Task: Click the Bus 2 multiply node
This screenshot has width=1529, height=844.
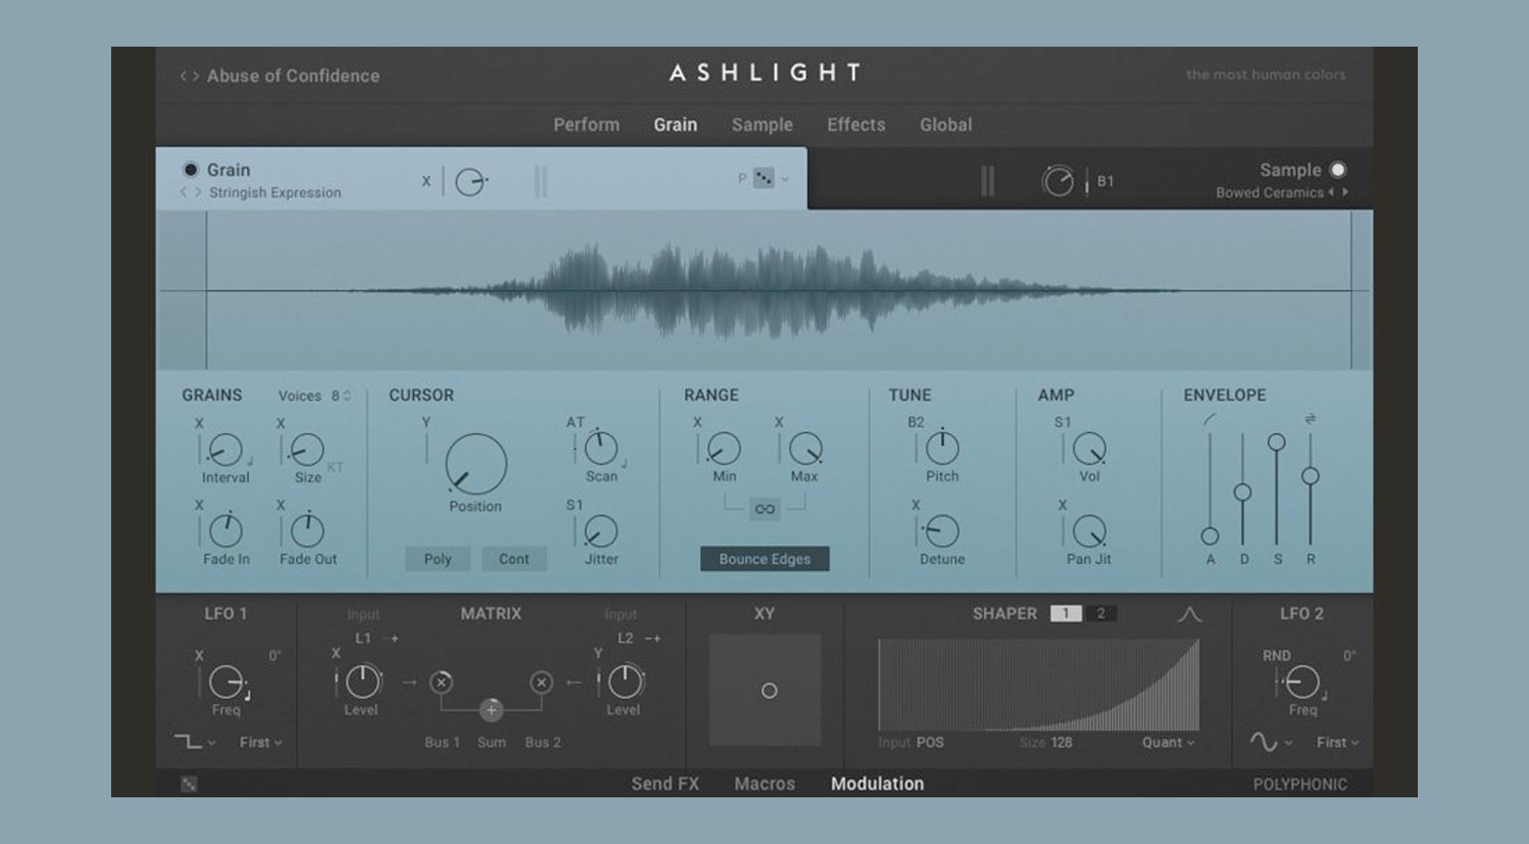Action: 541,682
